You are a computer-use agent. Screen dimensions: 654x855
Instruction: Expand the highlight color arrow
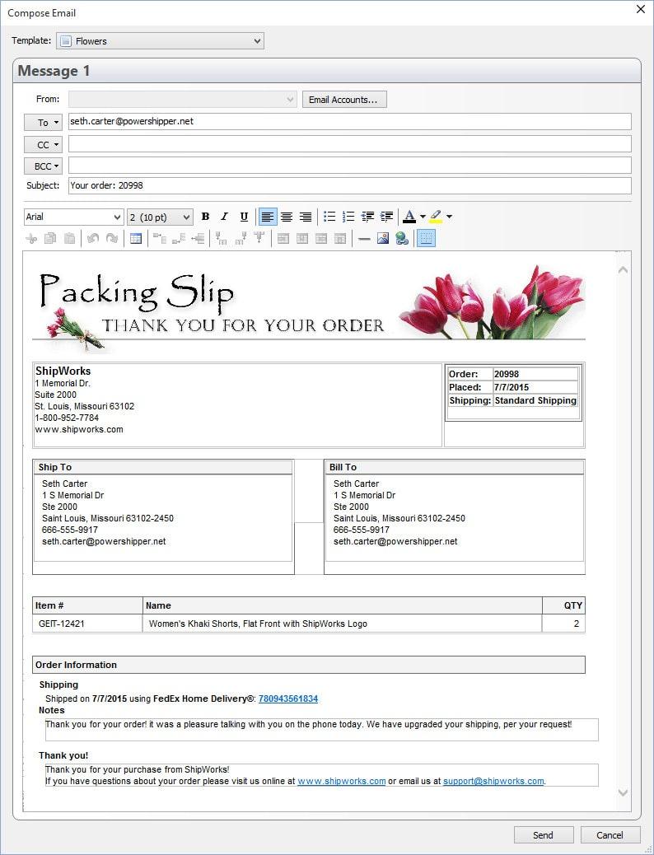(449, 217)
